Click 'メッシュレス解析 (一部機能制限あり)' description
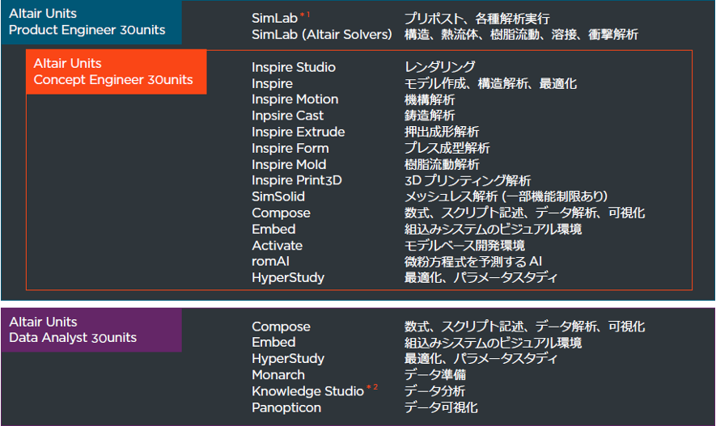Screen dimensions: 716x426 coord(506,196)
